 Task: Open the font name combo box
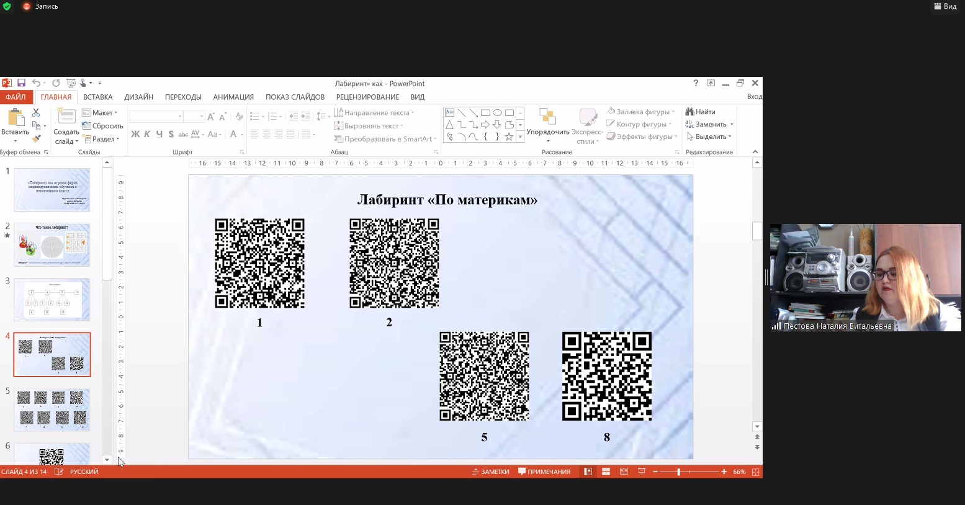(156, 117)
